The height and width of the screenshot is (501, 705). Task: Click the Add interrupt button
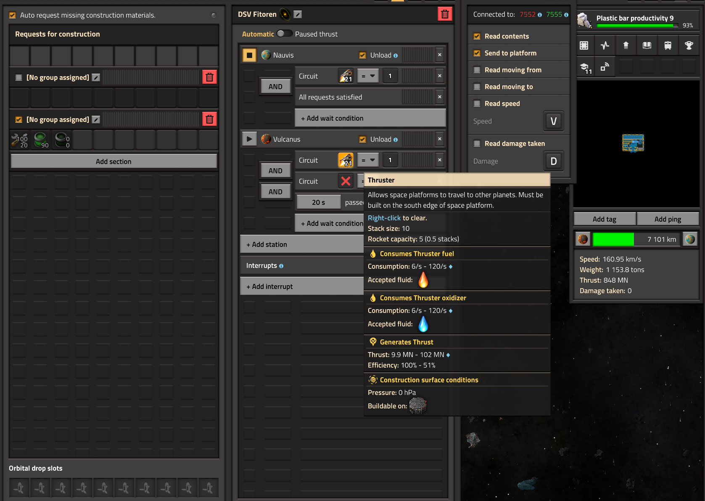[302, 286]
